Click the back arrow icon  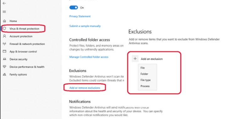(x=4, y=3)
